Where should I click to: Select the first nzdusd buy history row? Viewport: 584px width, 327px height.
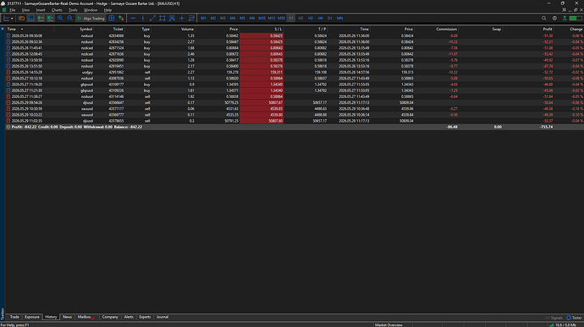(x=295, y=35)
